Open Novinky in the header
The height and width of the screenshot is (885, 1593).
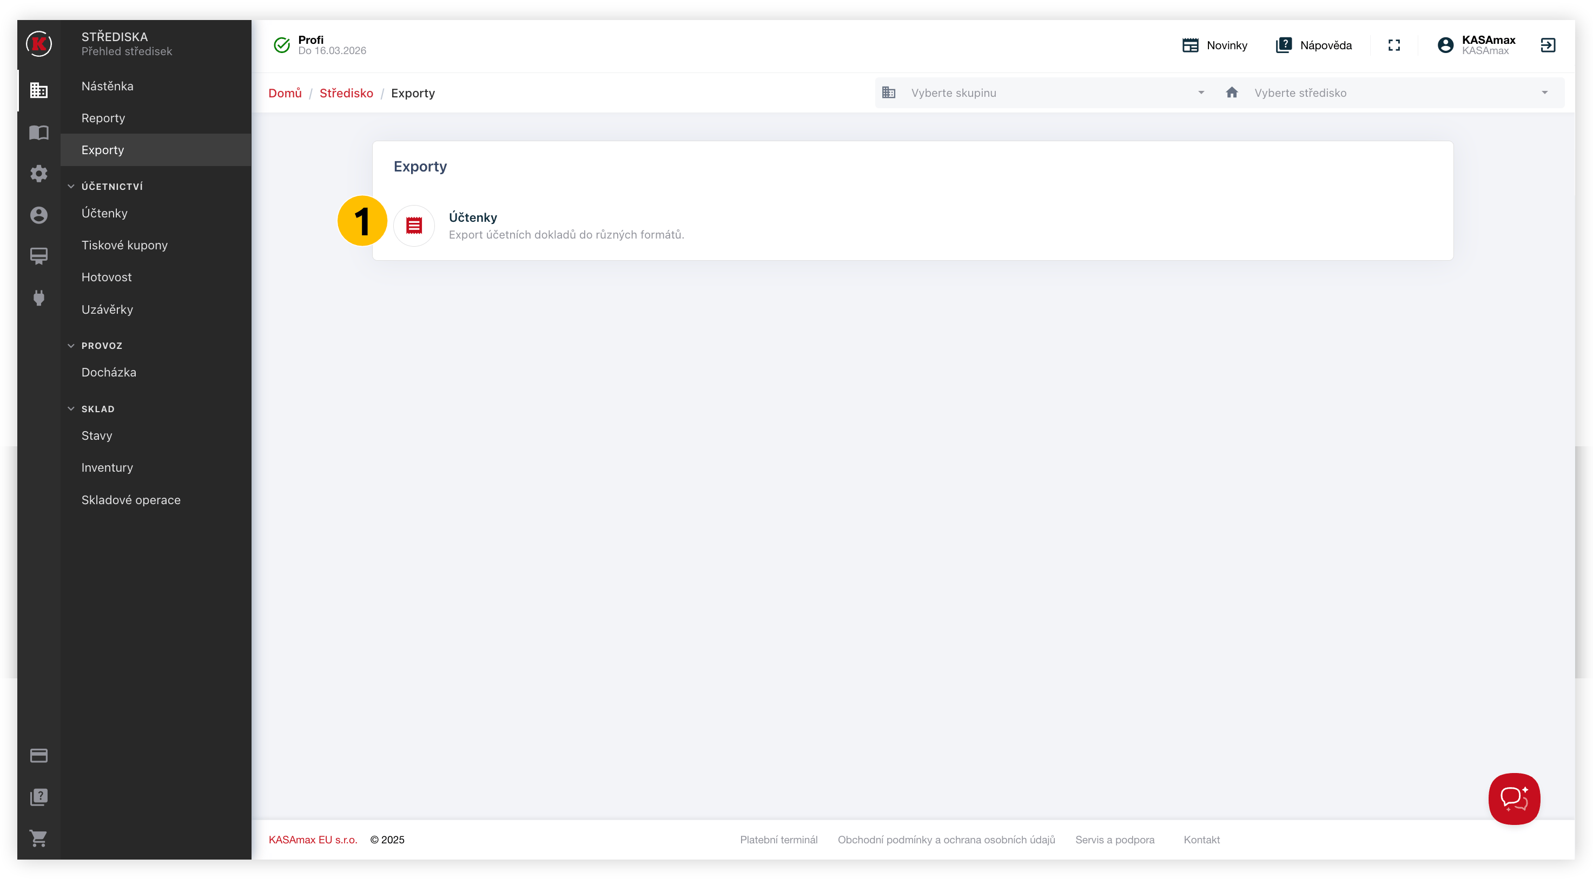1214,45
